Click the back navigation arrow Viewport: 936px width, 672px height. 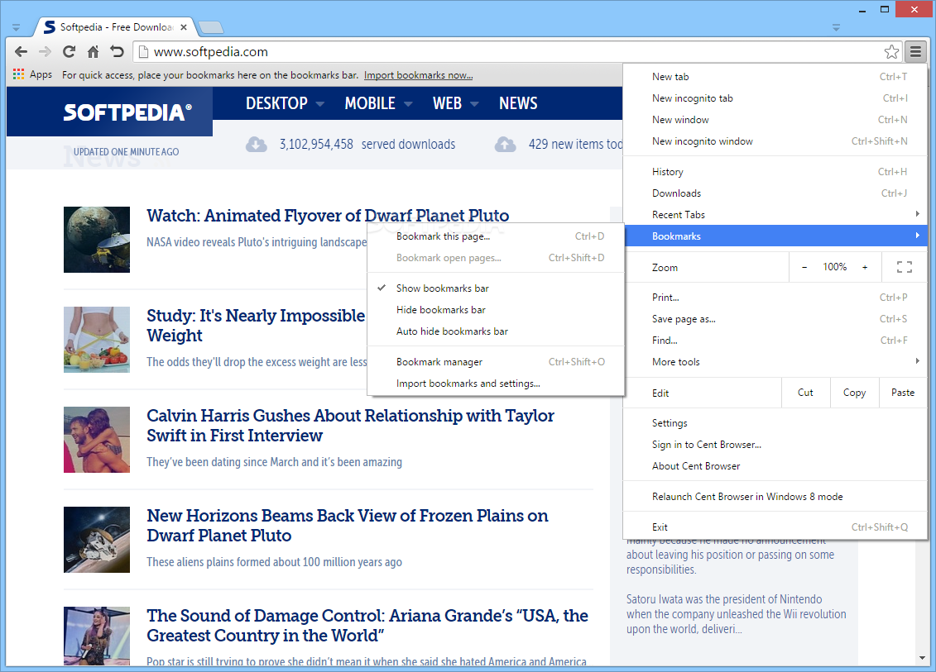(x=21, y=52)
